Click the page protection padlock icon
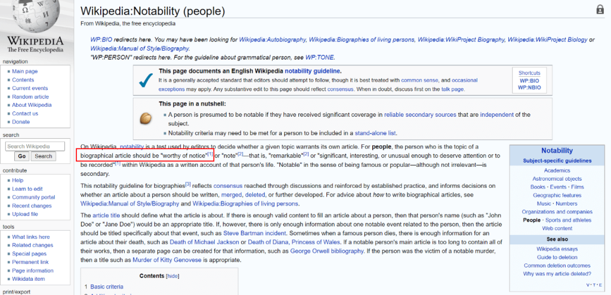The height and width of the screenshot is (295, 611). 600,10
